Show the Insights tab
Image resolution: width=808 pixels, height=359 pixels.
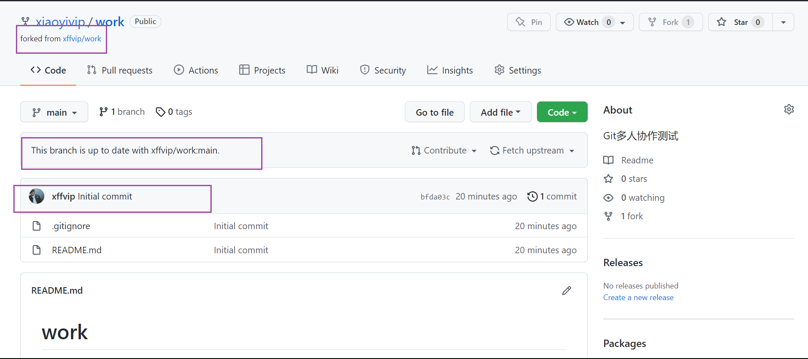(450, 70)
